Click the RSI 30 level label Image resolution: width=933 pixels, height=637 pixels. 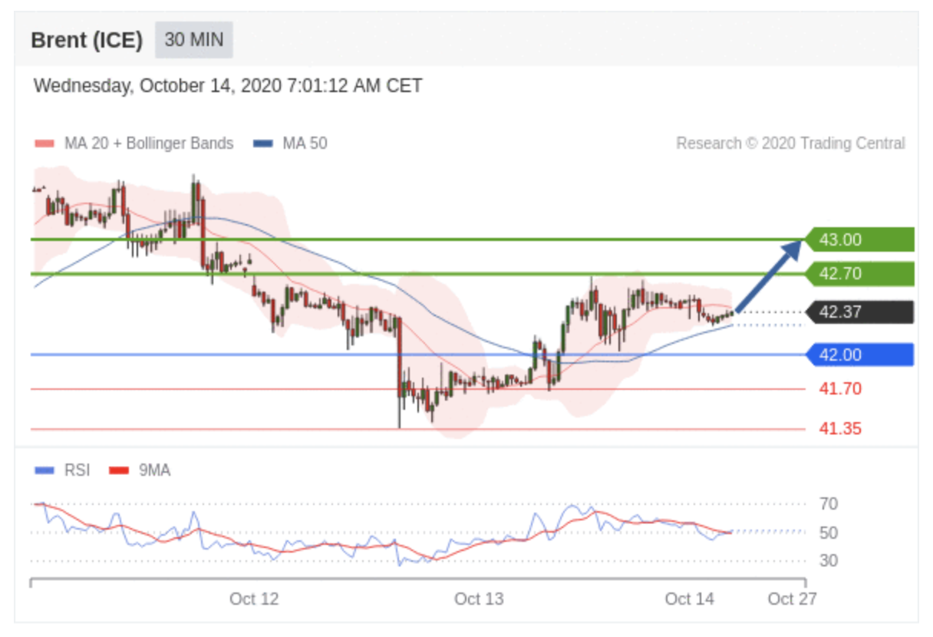click(x=829, y=561)
